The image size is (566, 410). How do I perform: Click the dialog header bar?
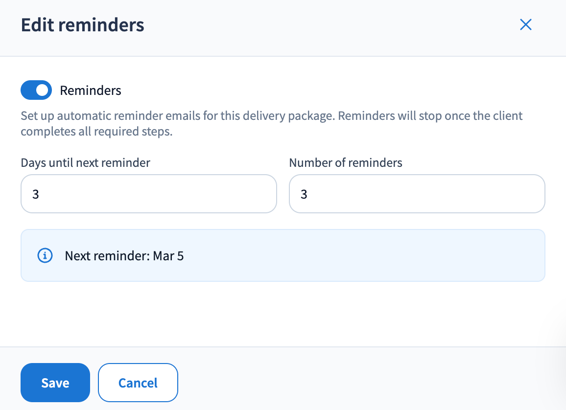click(318, 27)
